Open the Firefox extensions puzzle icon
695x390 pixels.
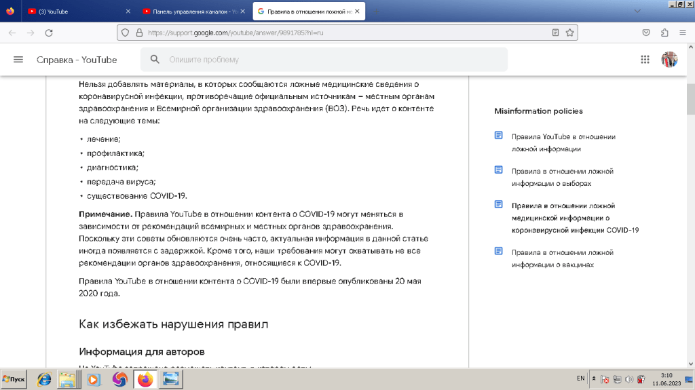(664, 33)
